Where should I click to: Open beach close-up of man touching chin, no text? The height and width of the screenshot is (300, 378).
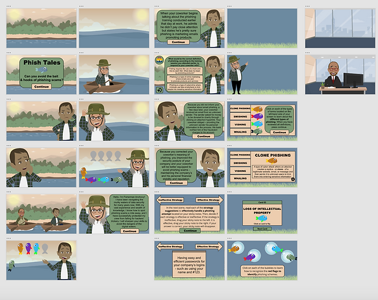point(41,167)
